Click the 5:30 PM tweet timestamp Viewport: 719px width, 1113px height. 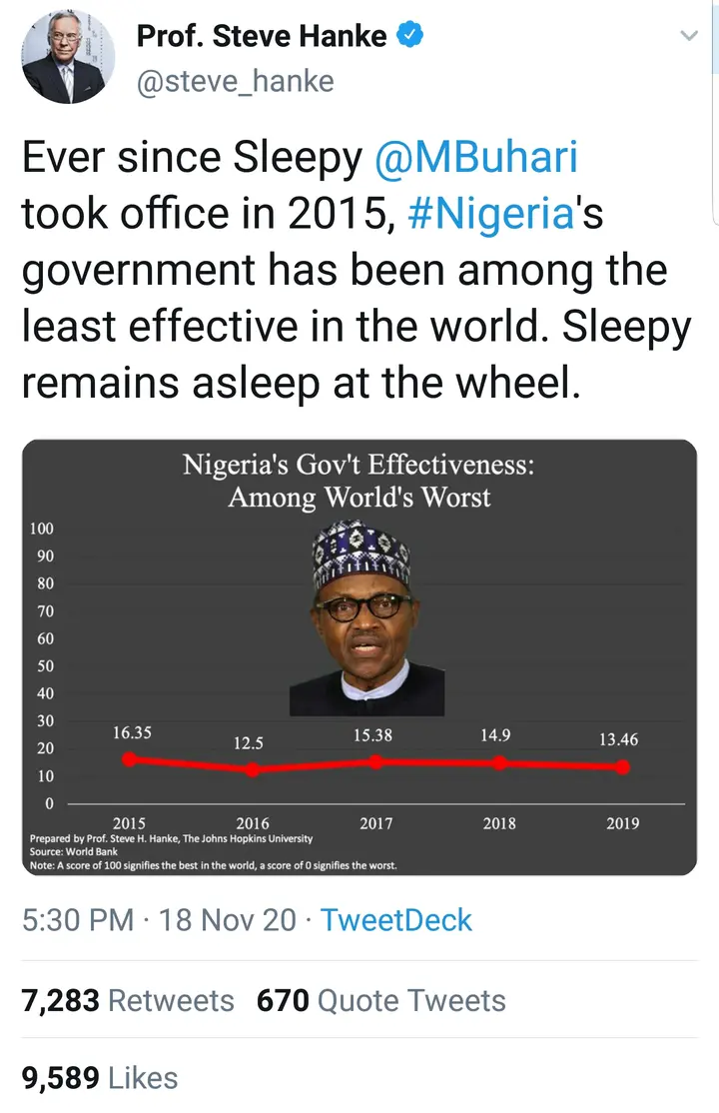pos(77,920)
